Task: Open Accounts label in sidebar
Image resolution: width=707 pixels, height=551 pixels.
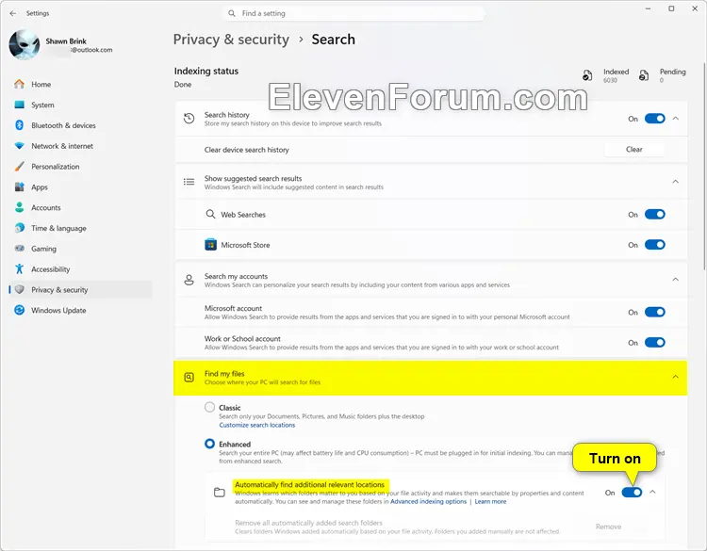Action: point(46,208)
